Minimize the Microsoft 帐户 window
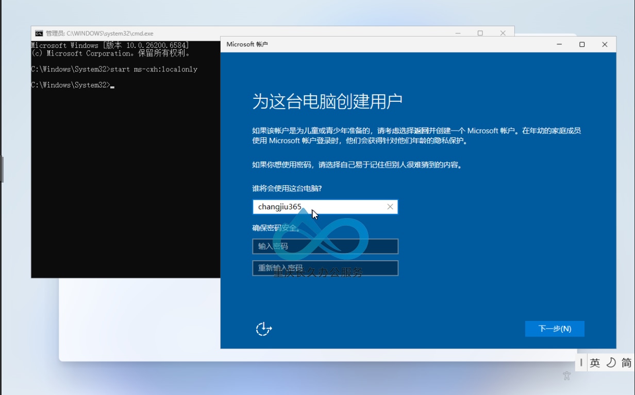Viewport: 635px width, 395px height. [559, 44]
